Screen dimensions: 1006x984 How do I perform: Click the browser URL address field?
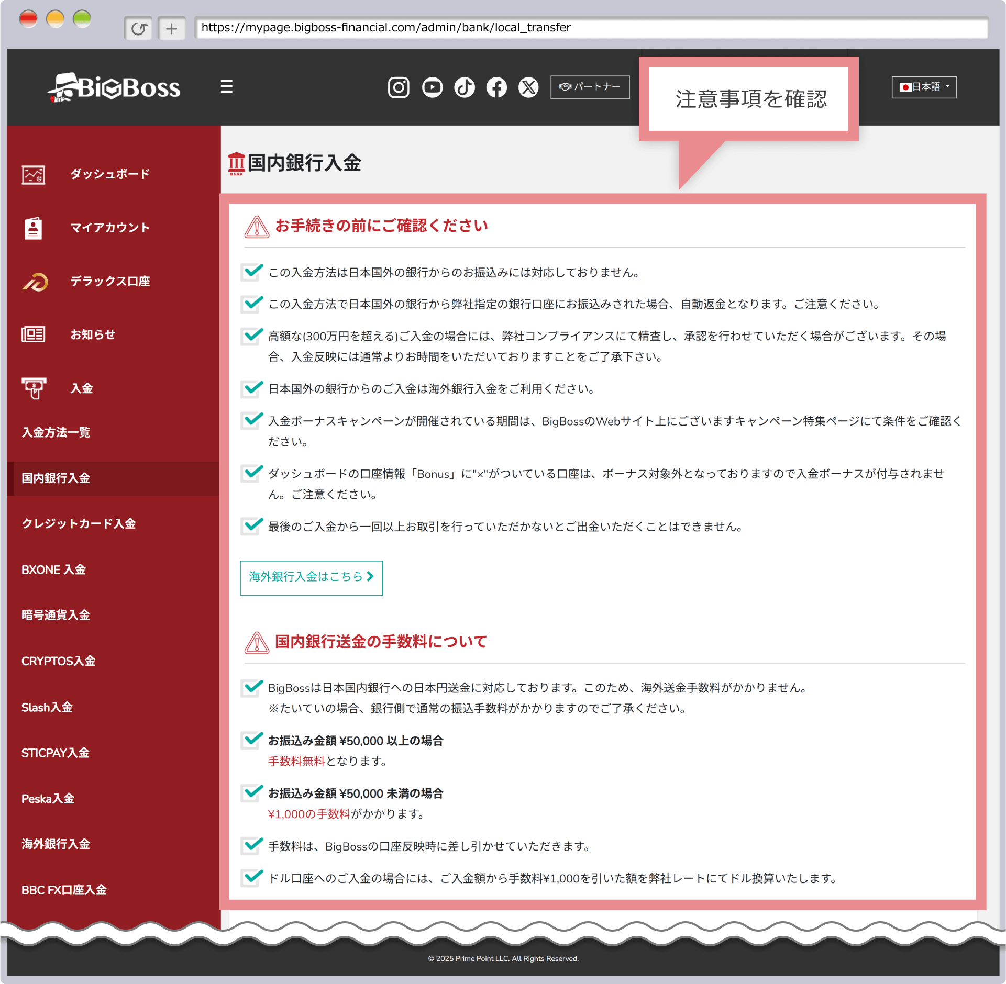[591, 28]
